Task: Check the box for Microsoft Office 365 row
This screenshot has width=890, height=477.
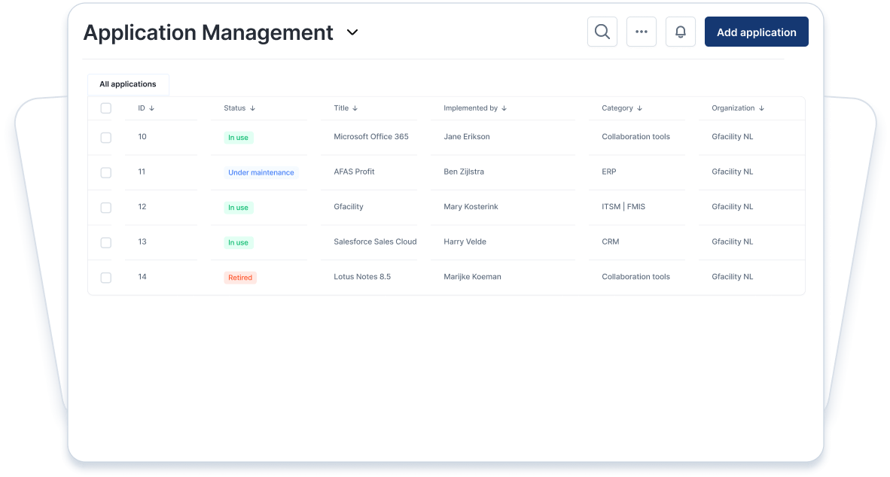Action: pyautogui.click(x=105, y=138)
